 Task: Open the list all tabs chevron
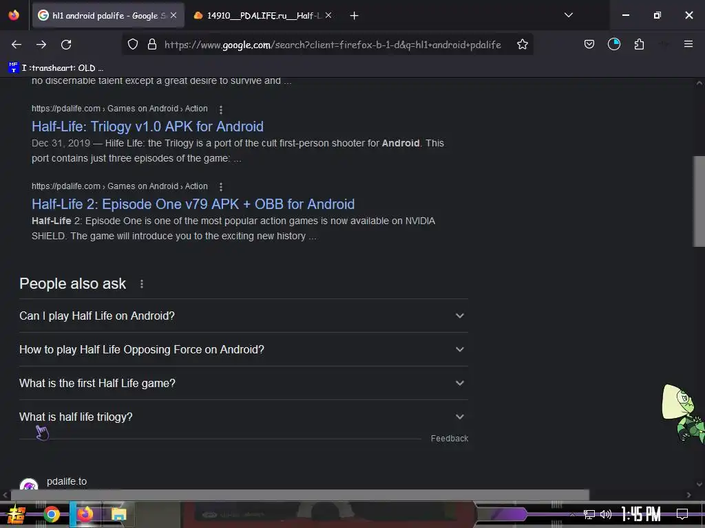[x=568, y=15]
